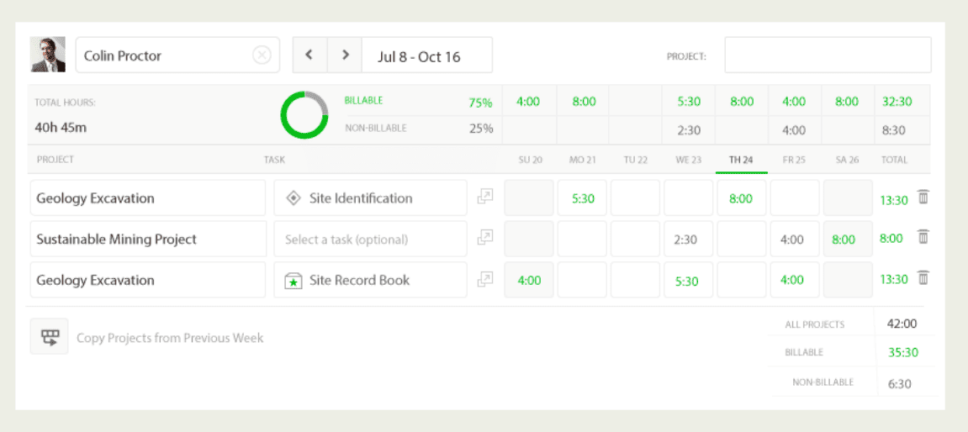Viewport: 968px width, 432px height.
Task: Open expand icon next to Site Identification
Action: pos(484,198)
